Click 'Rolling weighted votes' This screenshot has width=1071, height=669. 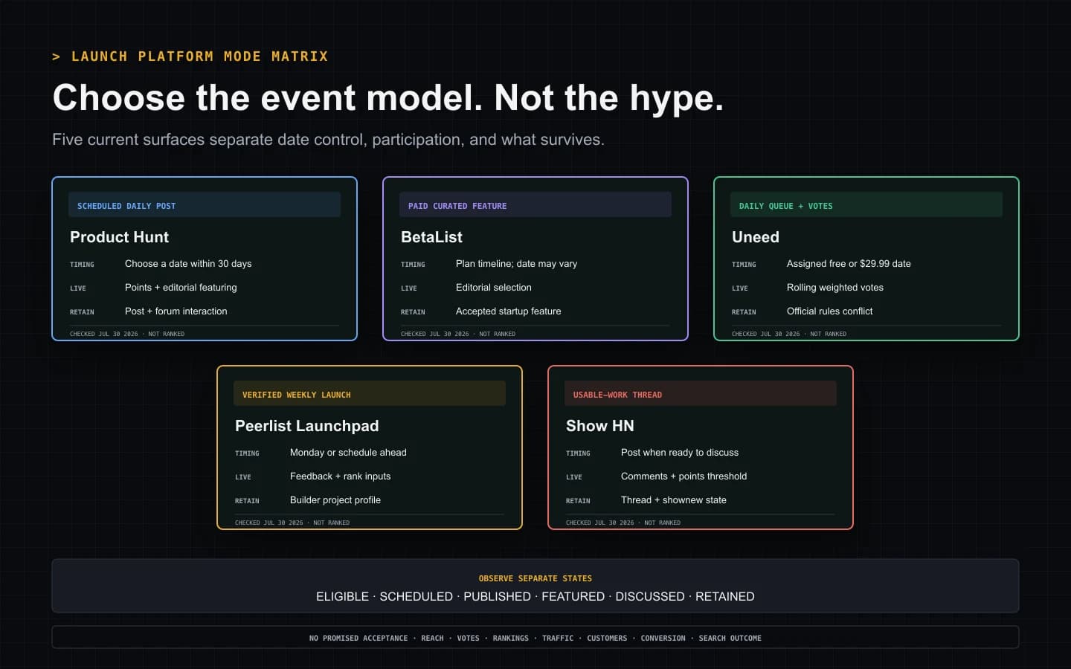tap(835, 288)
